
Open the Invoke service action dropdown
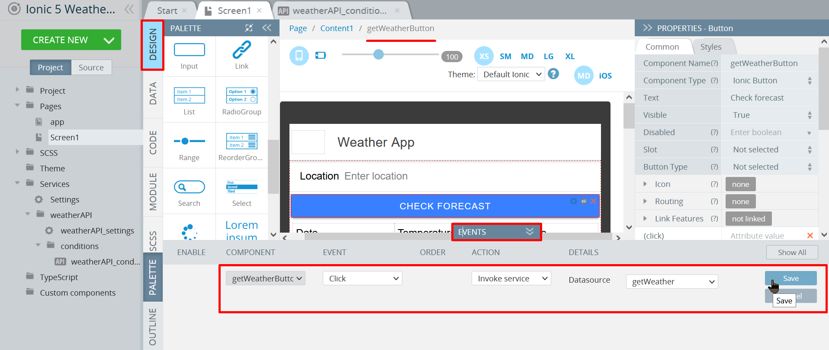[x=511, y=278]
